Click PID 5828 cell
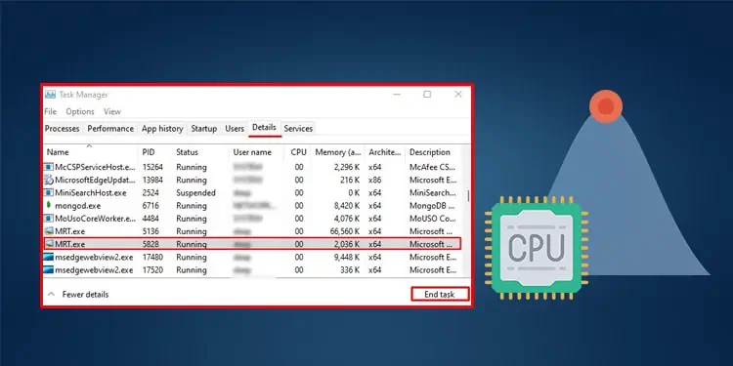Viewport: 733px width, 366px height. click(151, 244)
